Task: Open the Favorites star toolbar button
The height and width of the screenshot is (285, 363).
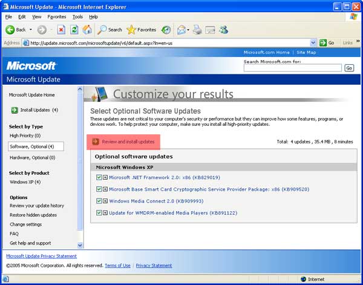Action: pos(141,30)
